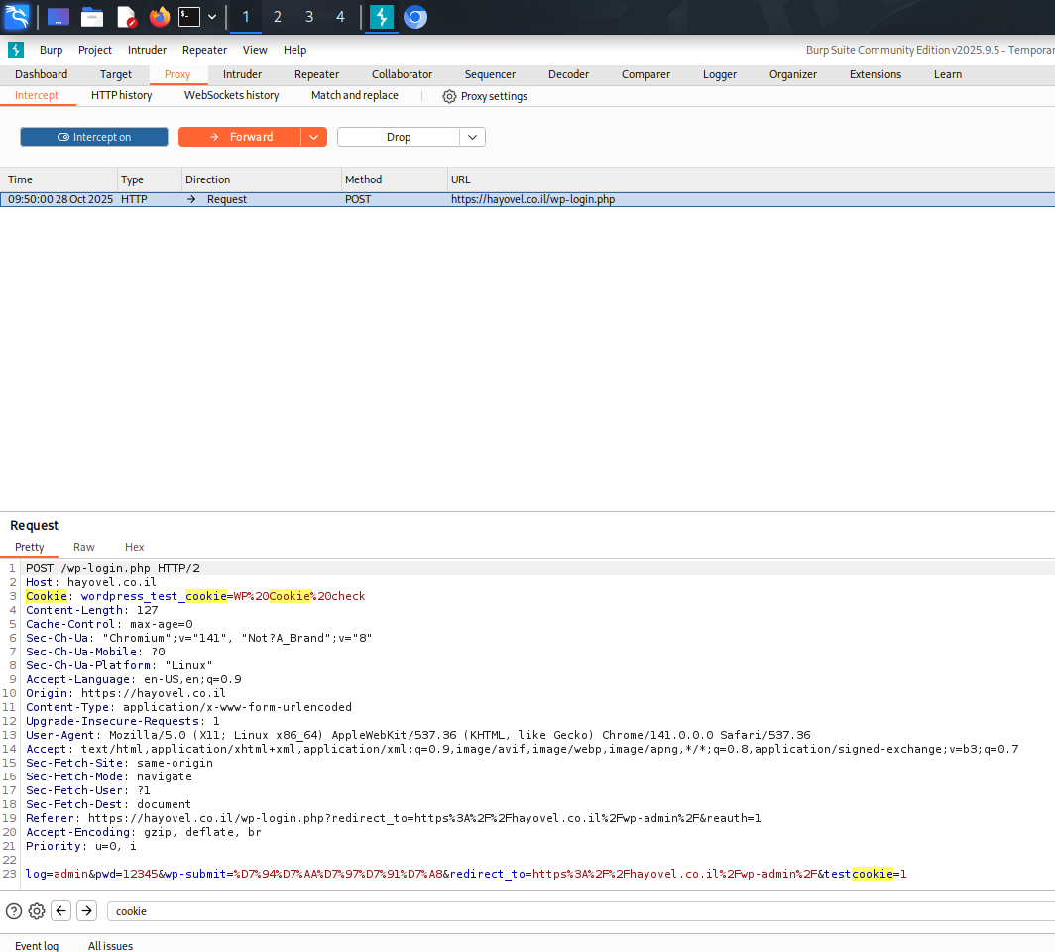Switch to the Collaborator tab
This screenshot has width=1055, height=952.
pos(402,74)
